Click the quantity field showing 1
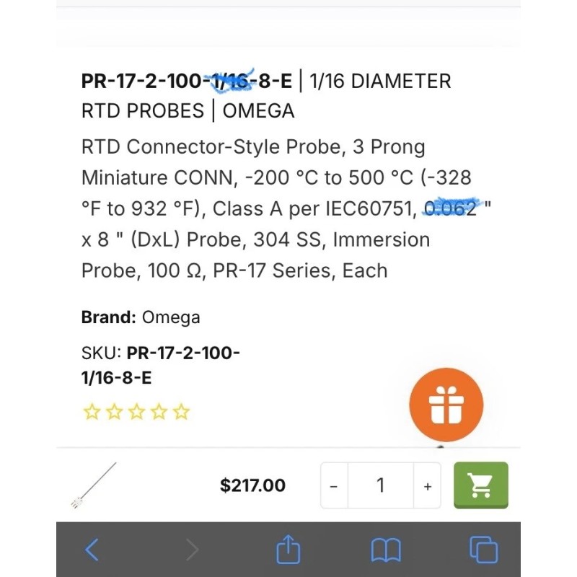 (380, 486)
